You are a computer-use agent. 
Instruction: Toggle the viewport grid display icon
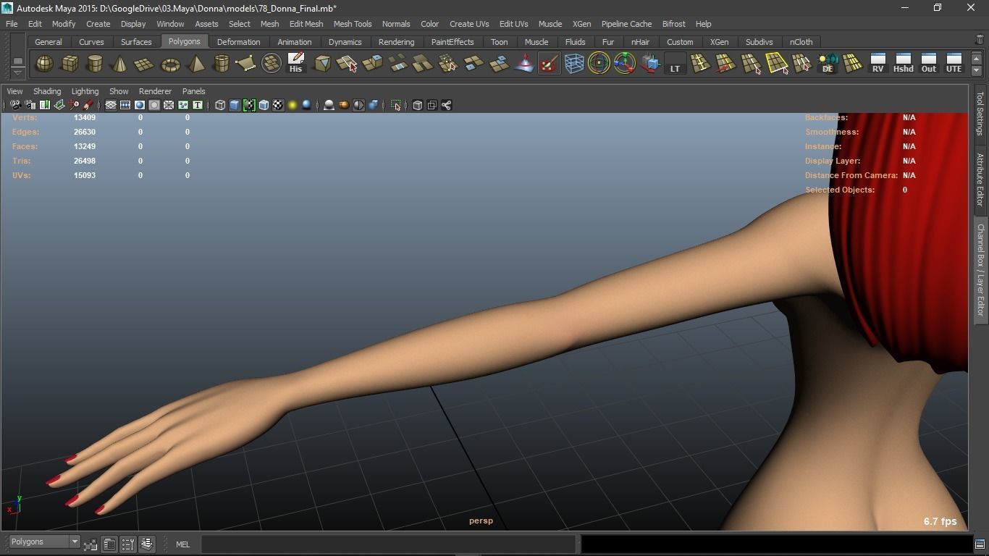click(111, 105)
